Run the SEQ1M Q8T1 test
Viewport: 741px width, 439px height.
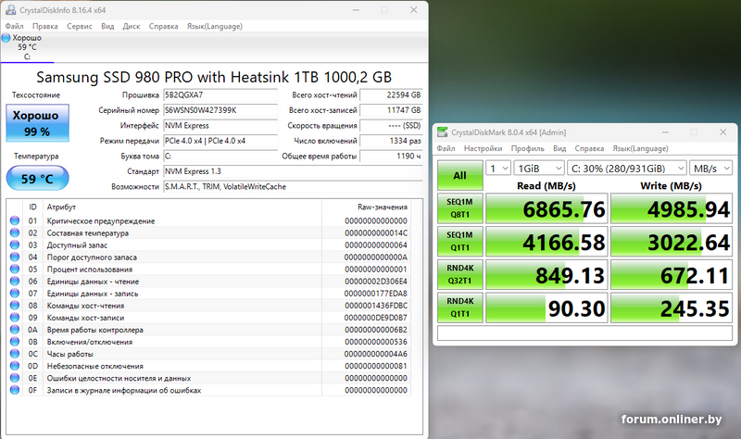coord(459,208)
